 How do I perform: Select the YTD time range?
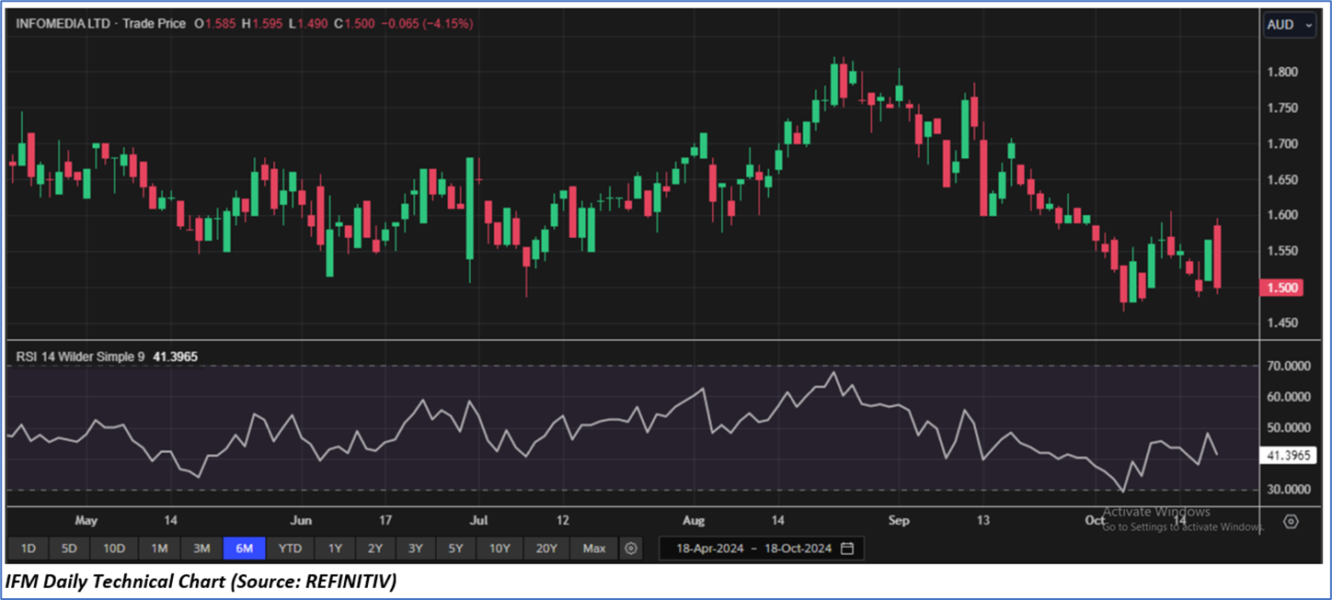tap(290, 549)
